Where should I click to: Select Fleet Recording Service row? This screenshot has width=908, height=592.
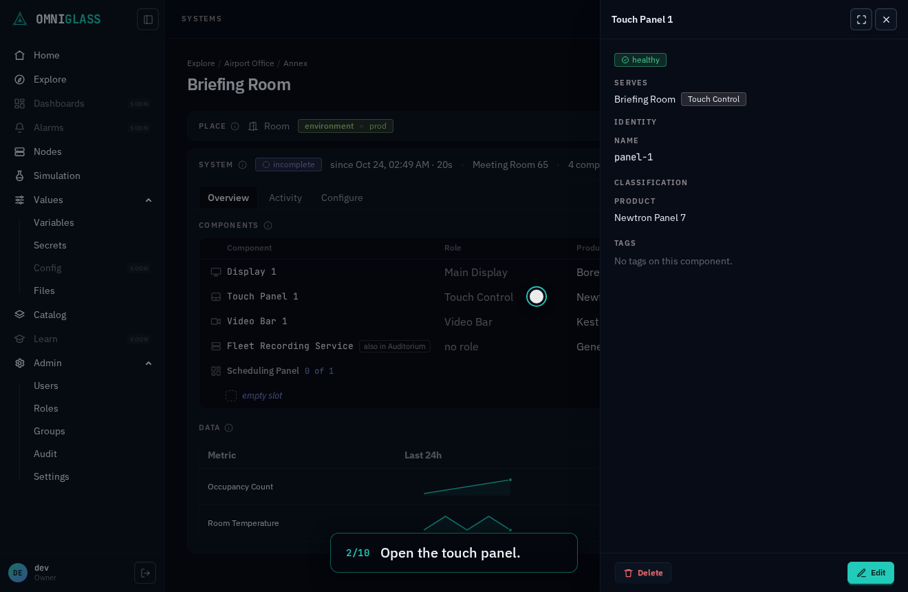400,346
